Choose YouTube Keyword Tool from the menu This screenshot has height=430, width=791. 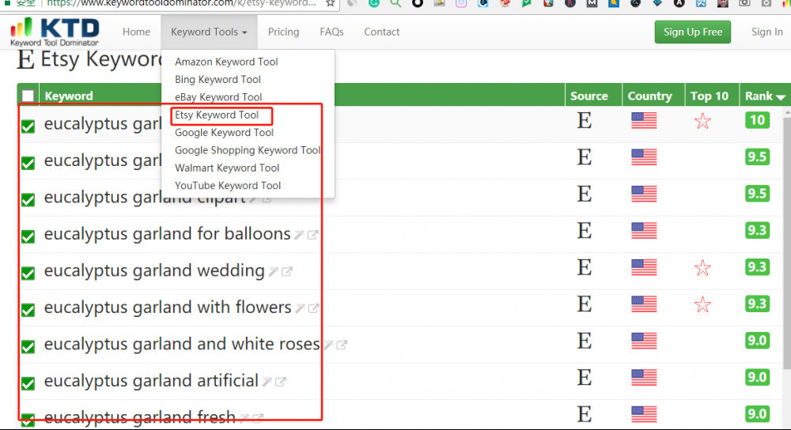click(228, 186)
